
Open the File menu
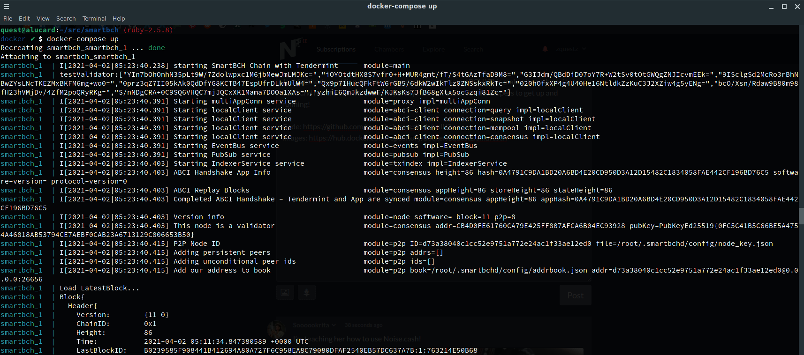(x=8, y=19)
